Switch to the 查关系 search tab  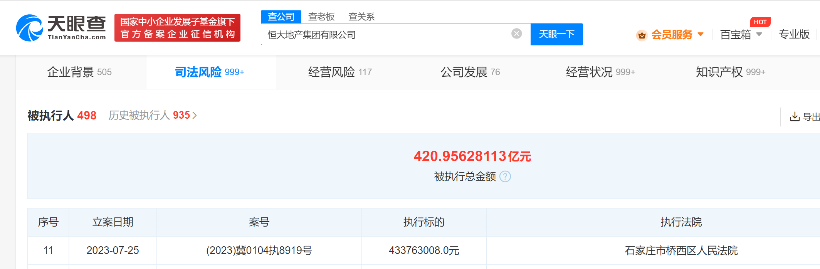(361, 17)
